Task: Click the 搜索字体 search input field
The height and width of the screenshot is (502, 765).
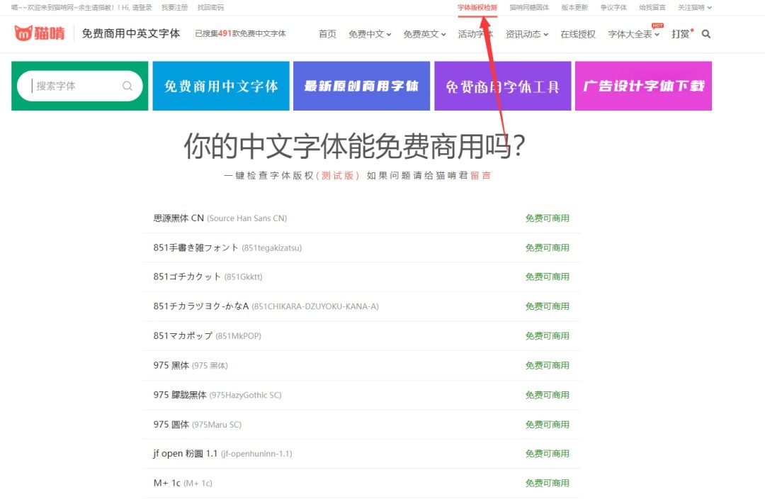Action: pyautogui.click(x=74, y=86)
